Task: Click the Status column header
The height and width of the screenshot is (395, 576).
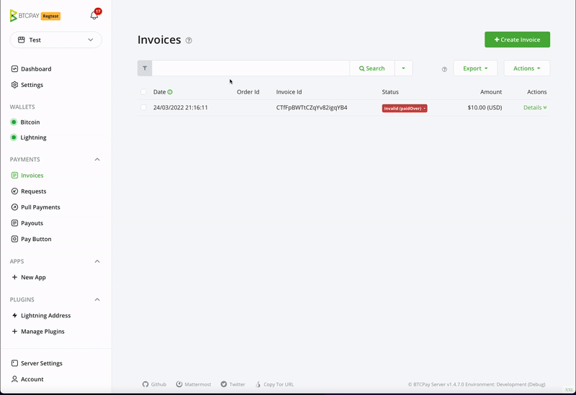Action: [x=390, y=92]
